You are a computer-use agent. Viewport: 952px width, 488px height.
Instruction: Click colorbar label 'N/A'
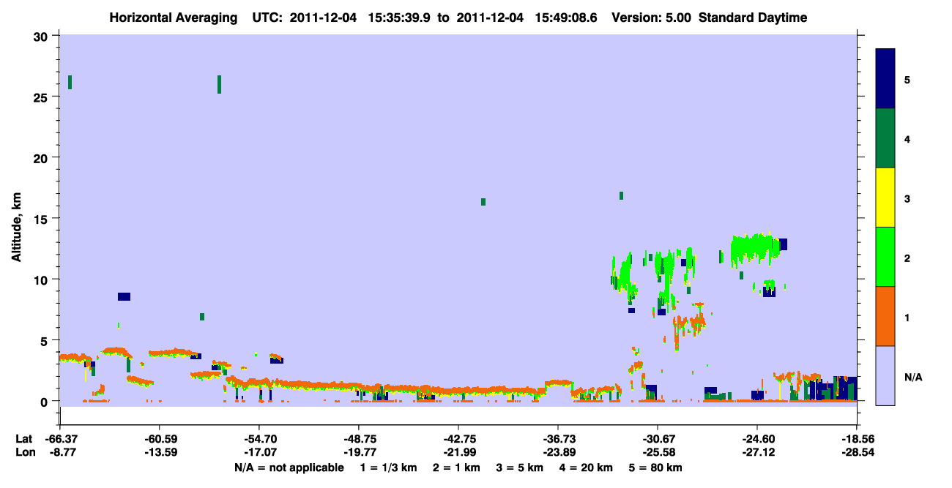[912, 377]
